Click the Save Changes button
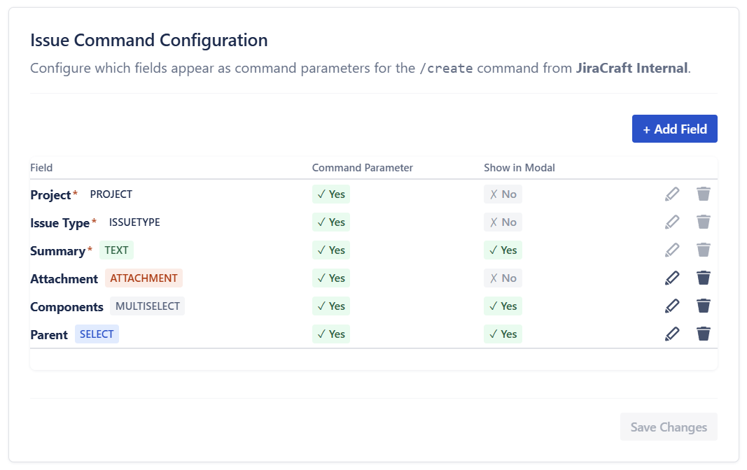Screen dimensions: 747x470 (x=669, y=427)
